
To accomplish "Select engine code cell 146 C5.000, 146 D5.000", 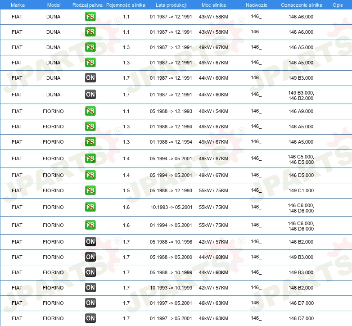I will 301,159.
